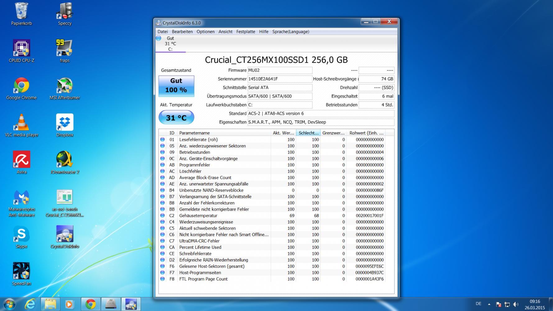Select the CPUID CPU-Z desktop icon
This screenshot has height=311, width=553.
coord(21,51)
